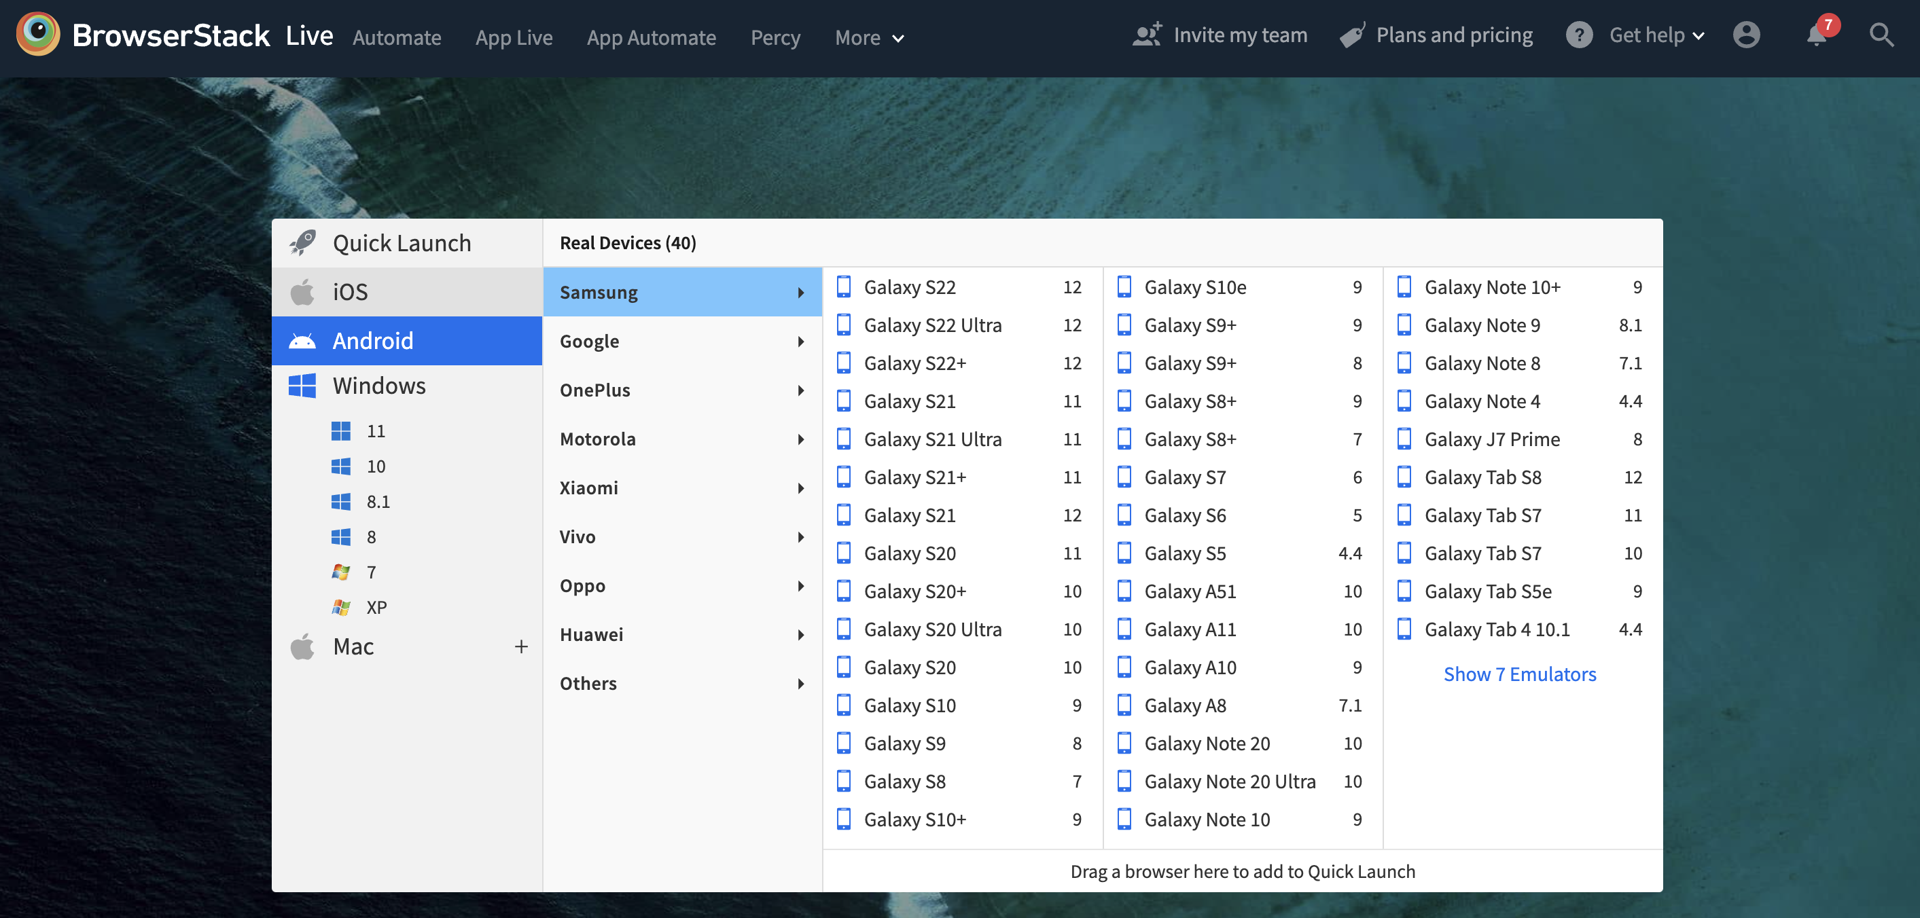Click the Windows logo icon in sidebar
The image size is (1920, 918).
click(302, 385)
